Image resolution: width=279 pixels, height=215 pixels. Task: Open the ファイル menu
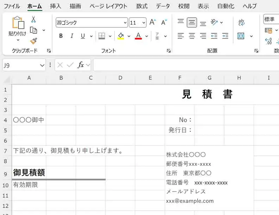12,6
